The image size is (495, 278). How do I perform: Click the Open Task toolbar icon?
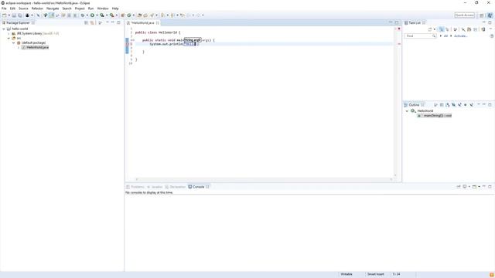pyautogui.click(x=145, y=15)
